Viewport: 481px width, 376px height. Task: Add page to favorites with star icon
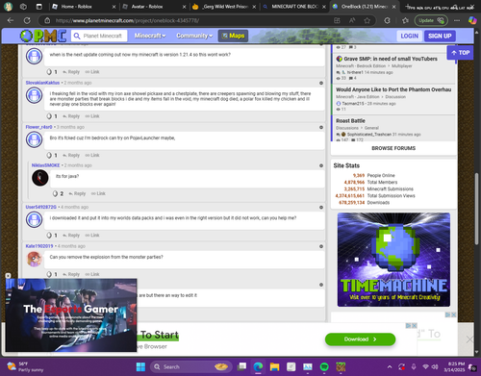click(367, 20)
